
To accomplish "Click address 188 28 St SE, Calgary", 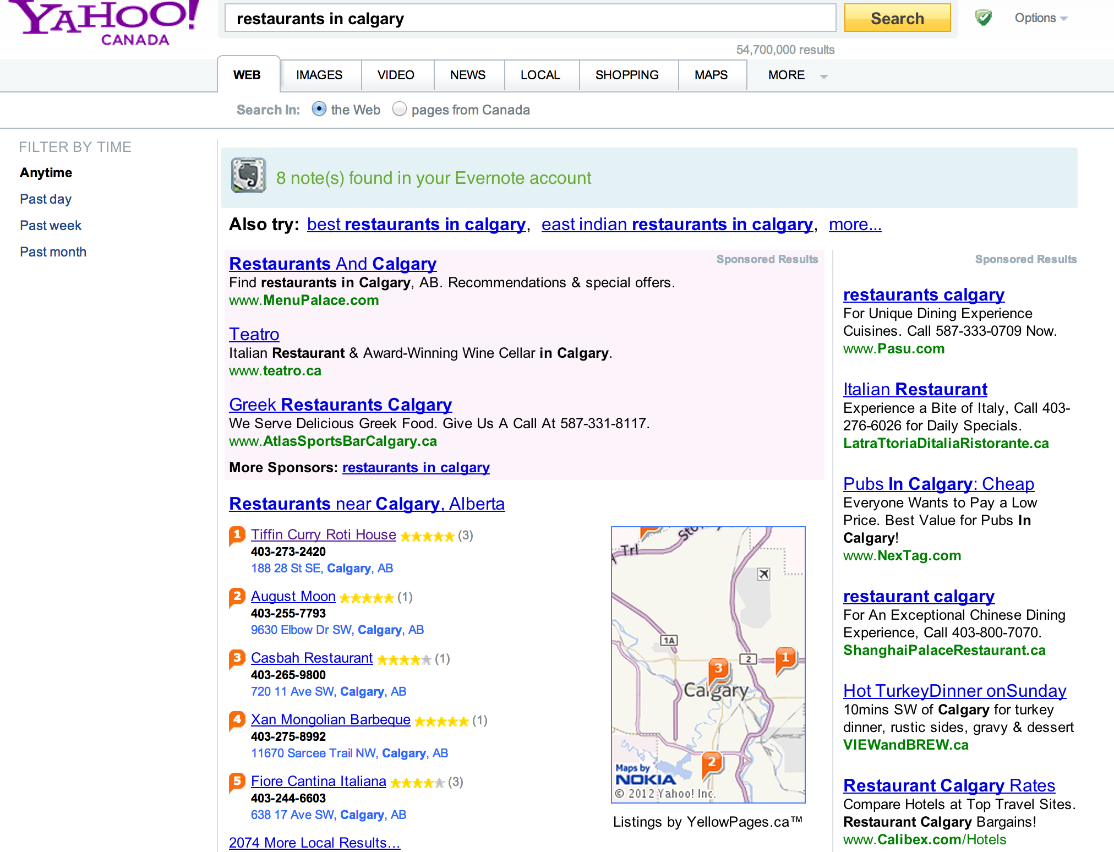I will coord(322,568).
